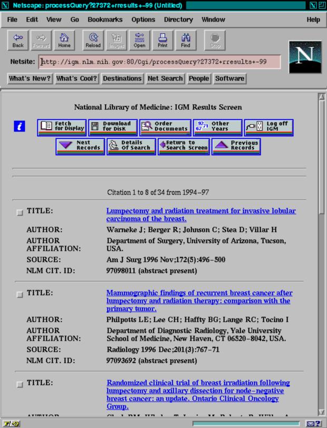Click 'IGM Results Screen' heading text
327x428 pixels.
[x=208, y=107]
